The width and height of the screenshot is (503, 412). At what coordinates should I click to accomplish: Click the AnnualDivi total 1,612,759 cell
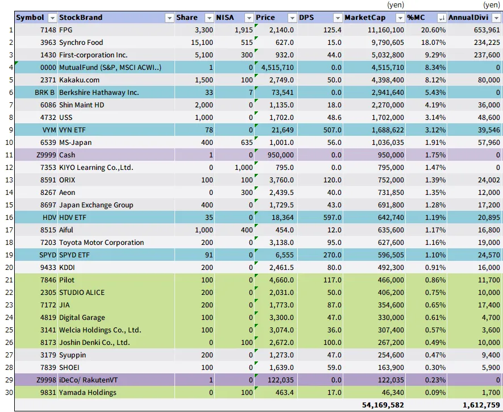point(475,405)
